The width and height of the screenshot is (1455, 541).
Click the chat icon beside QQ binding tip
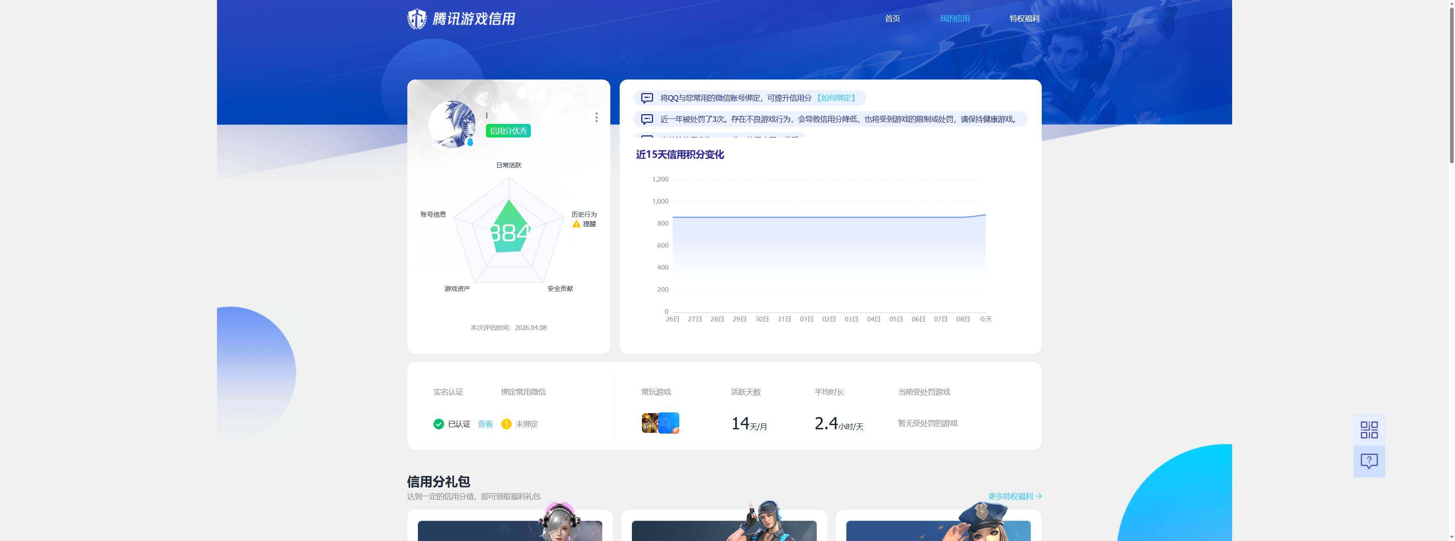pyautogui.click(x=647, y=98)
